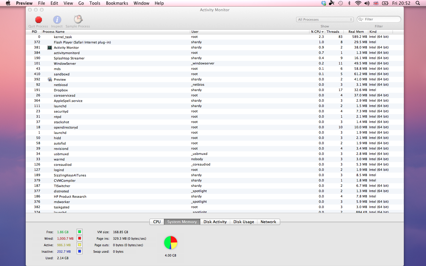Select the opendirectoryd process row
Viewport: 426px width, 266px height.
215,127
